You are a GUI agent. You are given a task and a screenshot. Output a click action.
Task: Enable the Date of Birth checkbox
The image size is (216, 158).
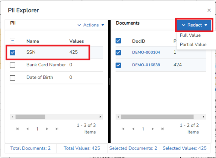pyautogui.click(x=13, y=77)
